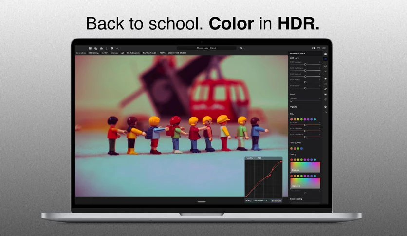
Task: Adjust the HDR Exposure slider
Action: [x=305, y=64]
